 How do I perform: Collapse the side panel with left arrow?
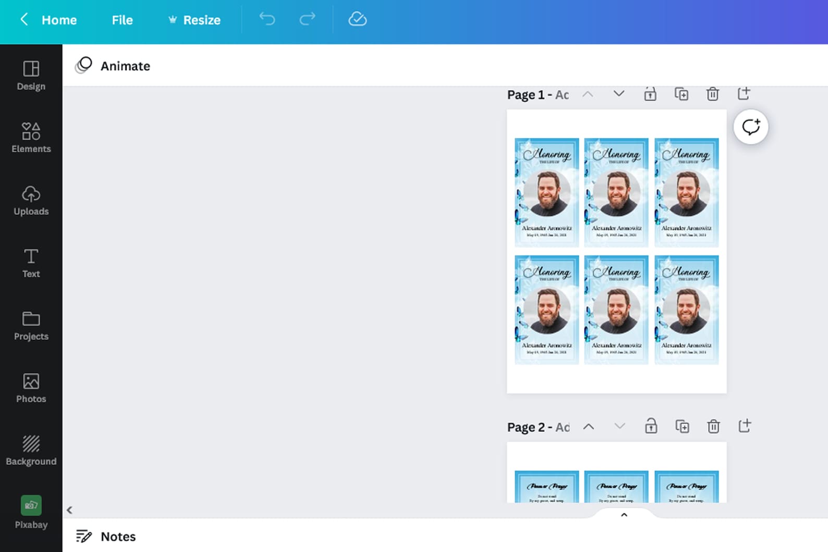[69, 510]
